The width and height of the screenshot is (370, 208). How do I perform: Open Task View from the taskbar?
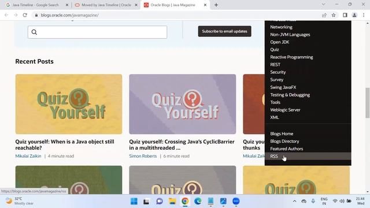[x=146, y=201]
